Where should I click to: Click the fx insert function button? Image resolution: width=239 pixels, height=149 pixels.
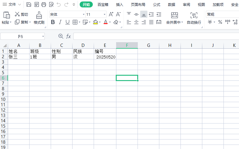(68, 36)
